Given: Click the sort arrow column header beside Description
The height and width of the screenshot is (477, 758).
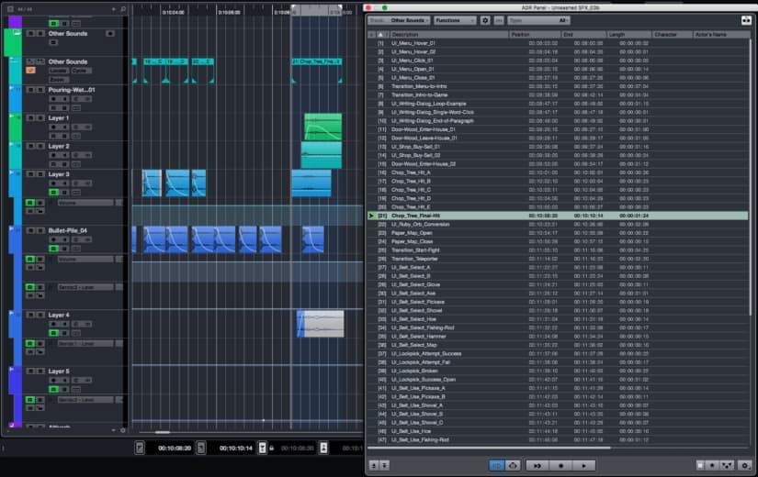Looking at the screenshot, I should (x=381, y=35).
